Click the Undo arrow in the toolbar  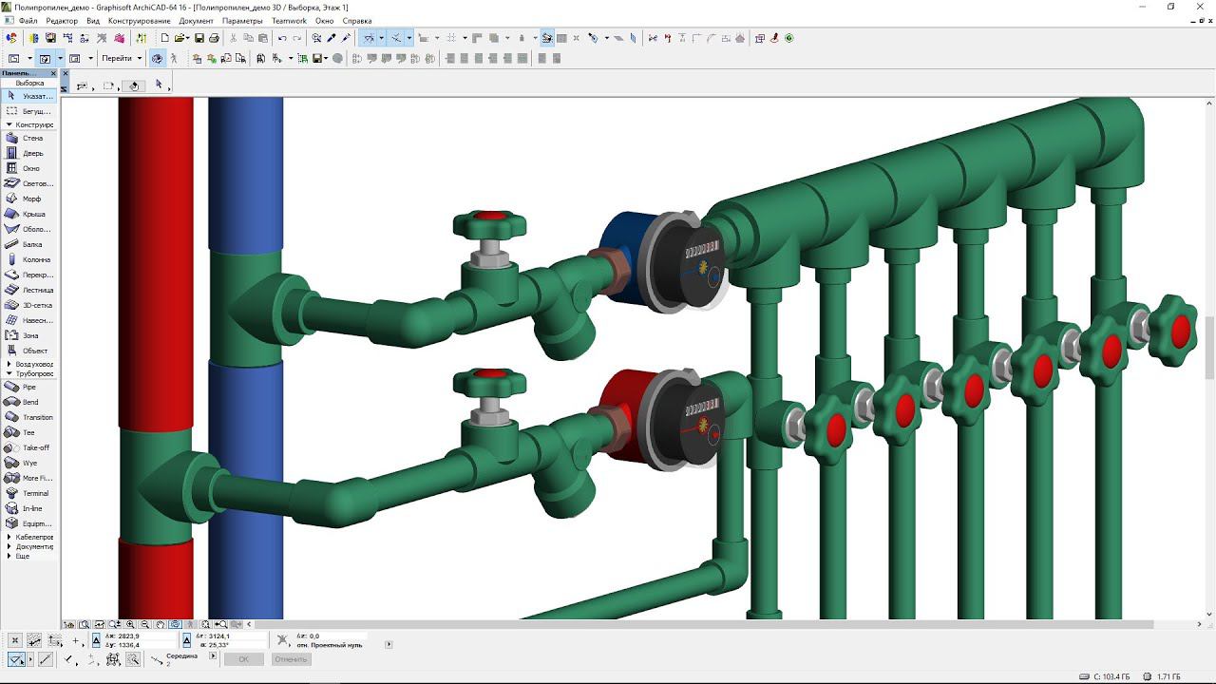tap(282, 38)
